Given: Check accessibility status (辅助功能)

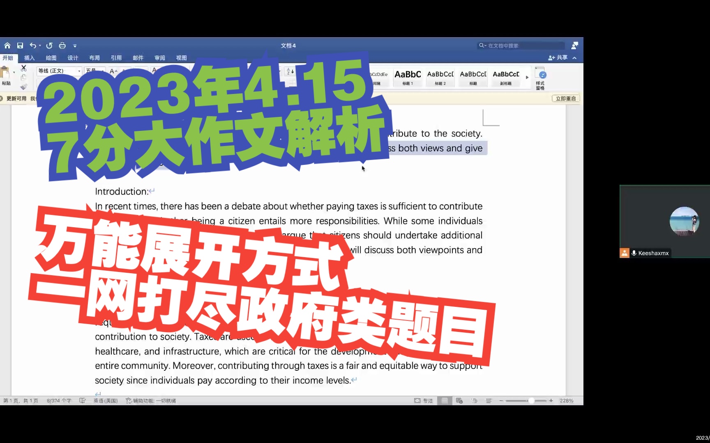Looking at the screenshot, I should click(x=151, y=401).
